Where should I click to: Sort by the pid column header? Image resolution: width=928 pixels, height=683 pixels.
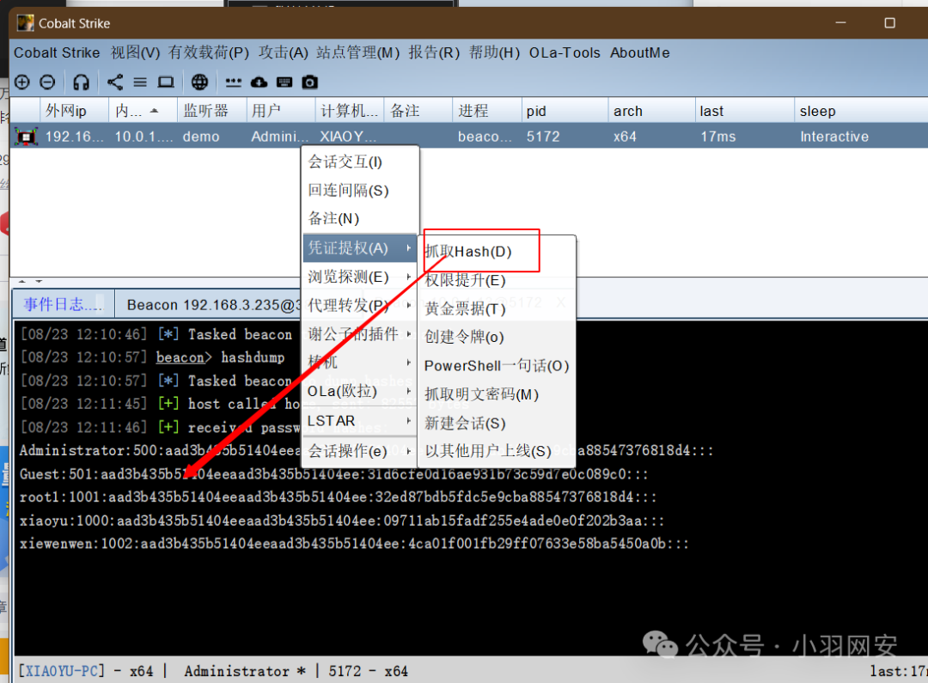pyautogui.click(x=564, y=111)
